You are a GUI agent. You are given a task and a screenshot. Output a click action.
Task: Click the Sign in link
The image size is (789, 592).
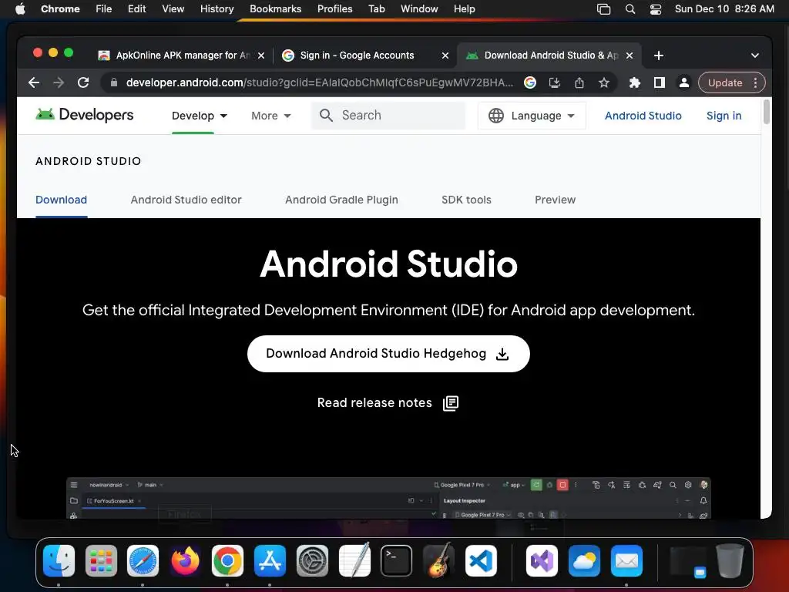click(724, 116)
